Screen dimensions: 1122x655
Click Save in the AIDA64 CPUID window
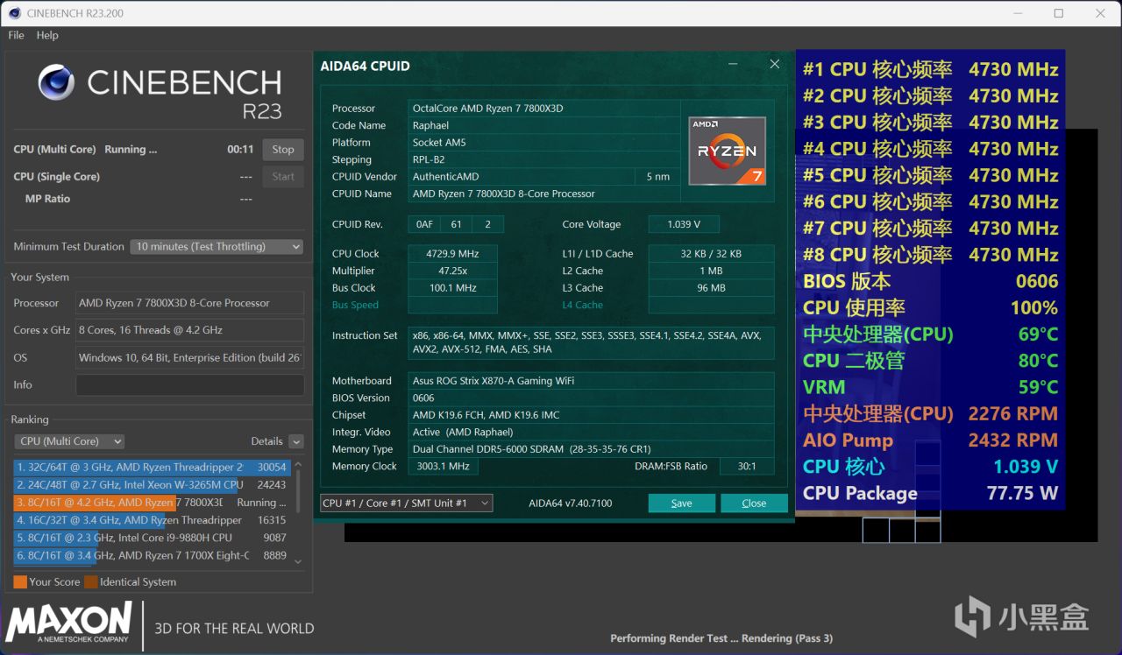coord(681,504)
